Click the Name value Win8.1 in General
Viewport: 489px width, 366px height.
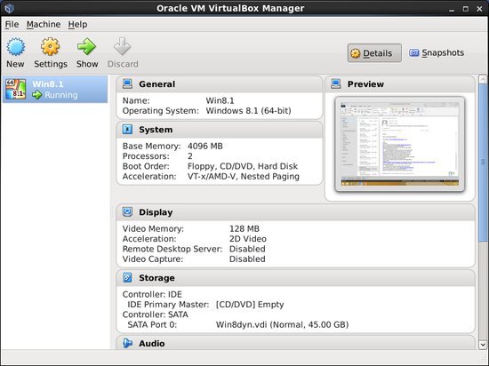pos(220,100)
